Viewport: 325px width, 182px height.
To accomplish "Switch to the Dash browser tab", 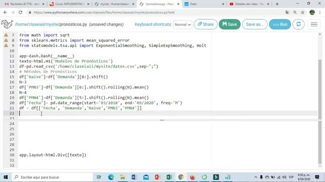I will (204, 4).
